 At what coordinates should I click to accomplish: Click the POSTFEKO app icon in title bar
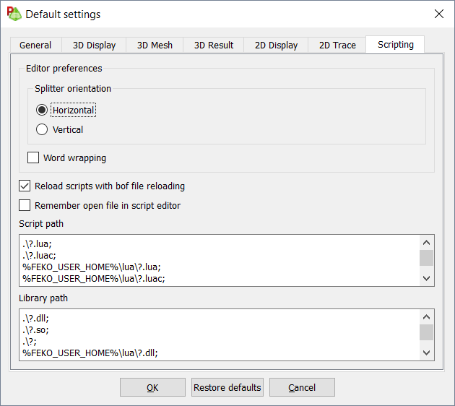(14, 14)
